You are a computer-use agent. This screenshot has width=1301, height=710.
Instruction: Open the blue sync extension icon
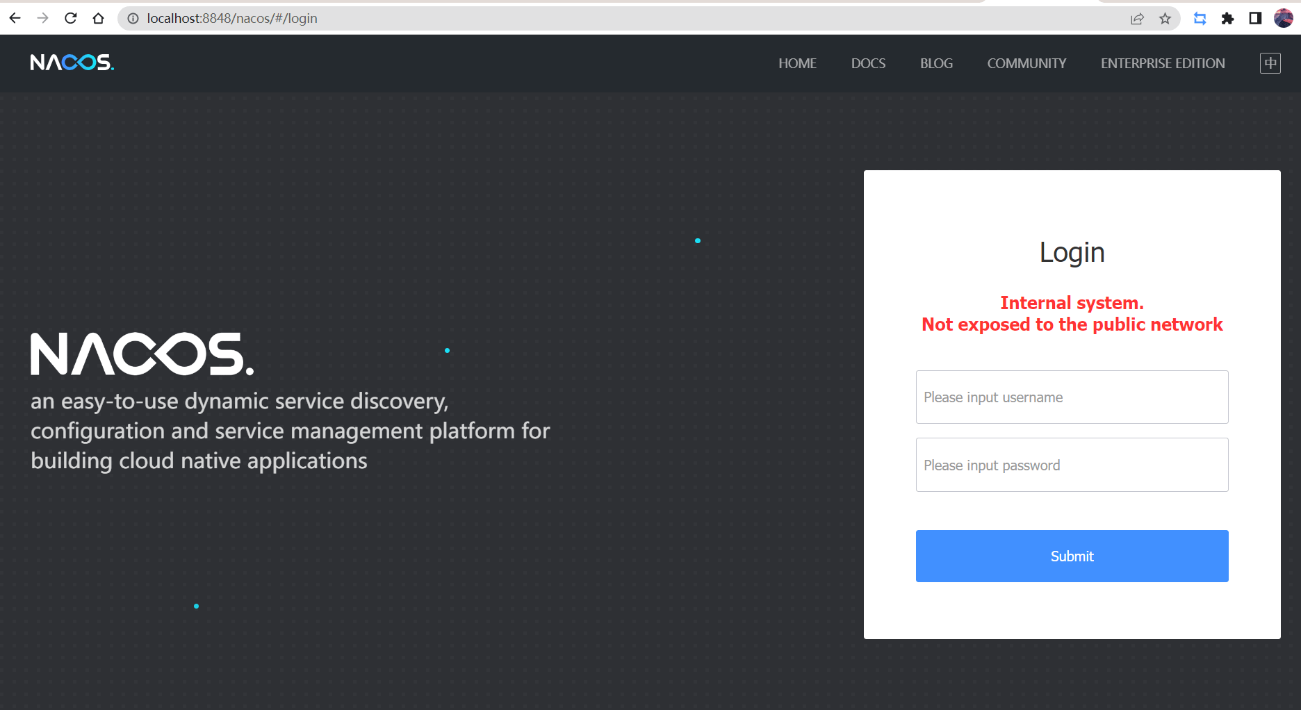[1200, 19]
